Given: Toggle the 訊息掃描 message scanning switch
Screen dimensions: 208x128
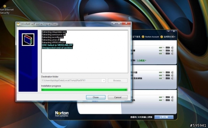Looking at the screenshot, I should tap(162, 78).
